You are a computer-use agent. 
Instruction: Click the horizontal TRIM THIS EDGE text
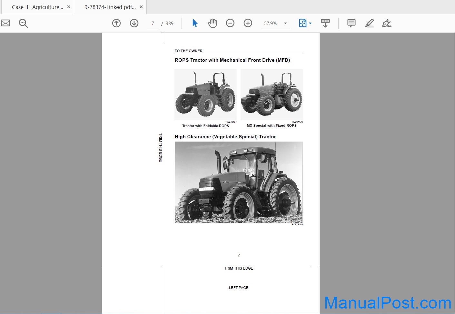(239, 268)
